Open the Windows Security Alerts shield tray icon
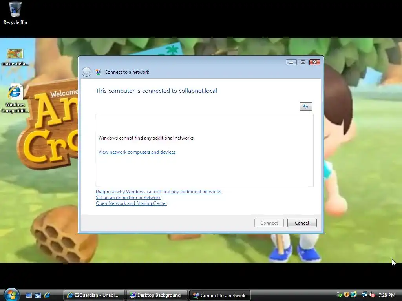 point(347,295)
